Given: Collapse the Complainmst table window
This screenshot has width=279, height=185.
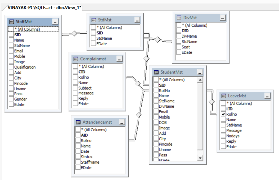Looking at the screenshot, I should pyautogui.click(x=119, y=59).
